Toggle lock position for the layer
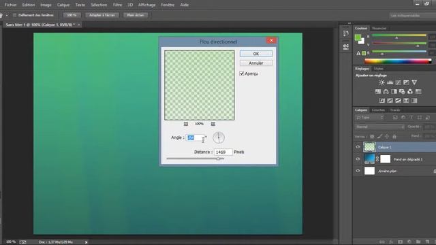The height and width of the screenshot is (245, 436). coord(387,136)
